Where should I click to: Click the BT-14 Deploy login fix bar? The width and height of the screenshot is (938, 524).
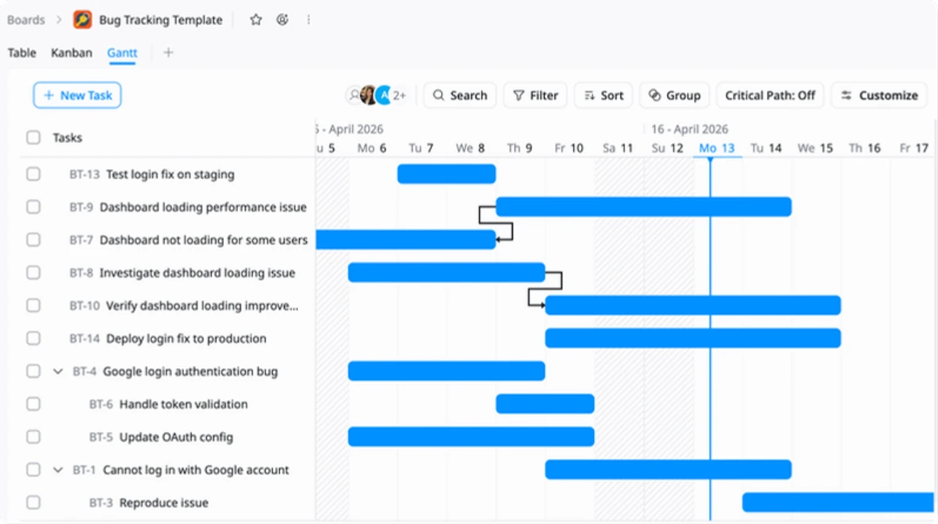tap(693, 338)
